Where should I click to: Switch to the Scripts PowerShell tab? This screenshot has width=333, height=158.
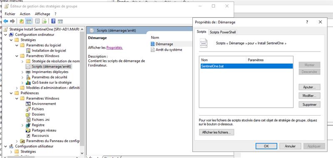click(223, 32)
